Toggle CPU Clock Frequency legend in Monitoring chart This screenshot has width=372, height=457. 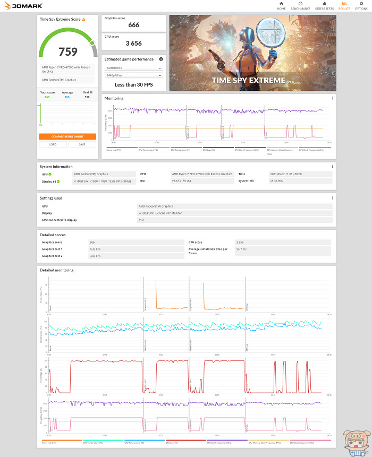click(x=250, y=149)
